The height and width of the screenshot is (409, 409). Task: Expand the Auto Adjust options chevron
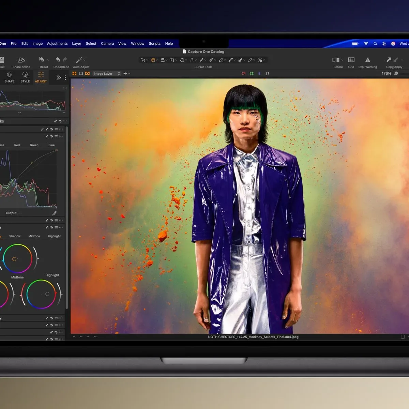click(x=84, y=60)
